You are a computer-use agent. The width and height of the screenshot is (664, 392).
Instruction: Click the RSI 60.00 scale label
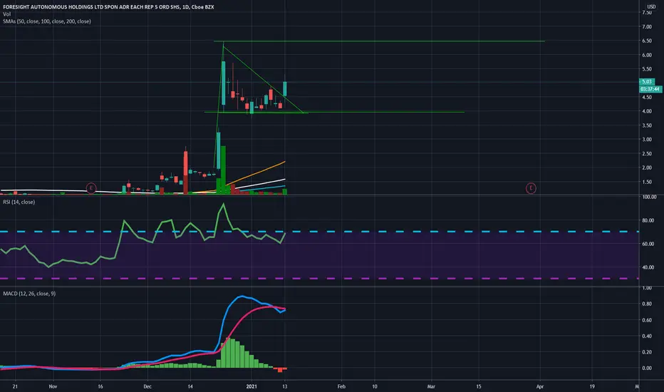[x=648, y=244]
